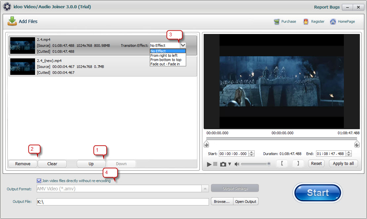This screenshot has height=219, width=367.
Task: Decrease the Start time with down spinner
Action: (252, 155)
